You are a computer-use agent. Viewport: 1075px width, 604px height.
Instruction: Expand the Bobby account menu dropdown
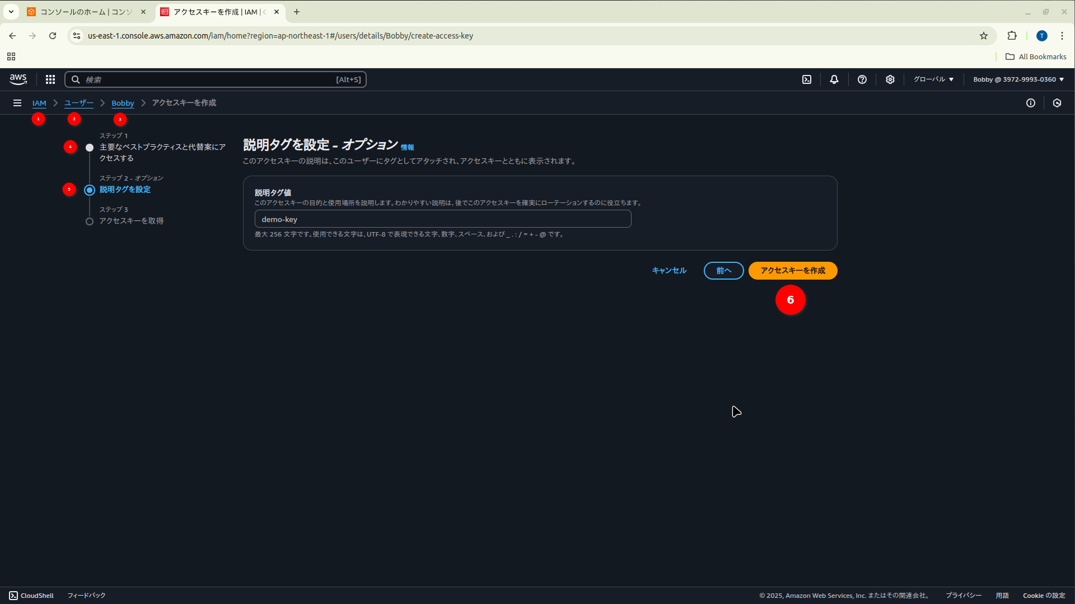[1018, 79]
